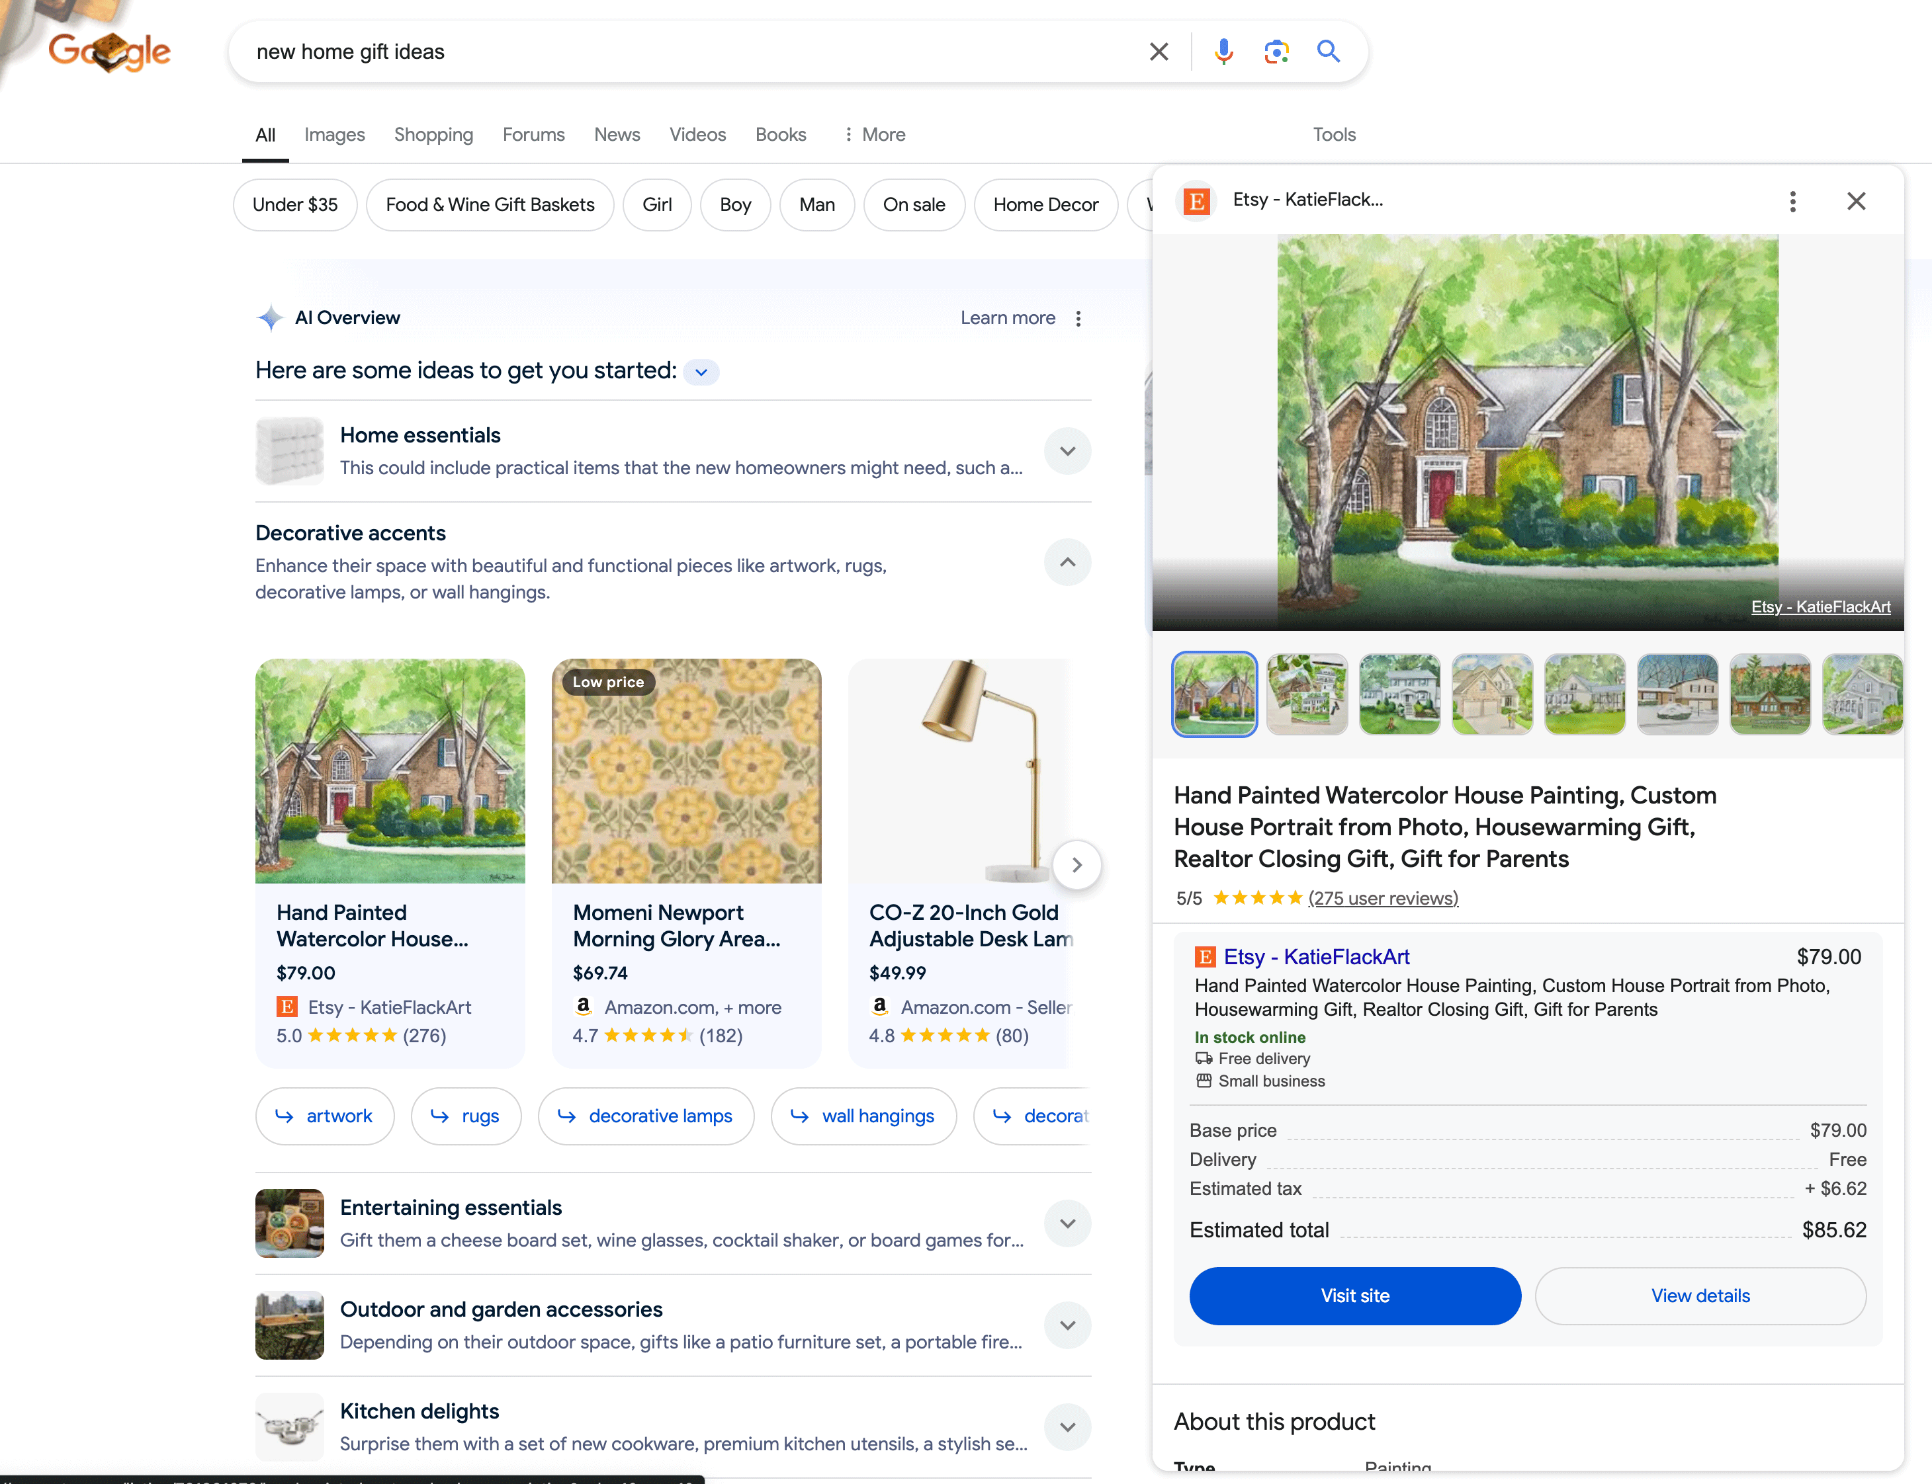1932x1484 pixels.
Task: Toggle the On sale filter chip
Action: point(914,204)
